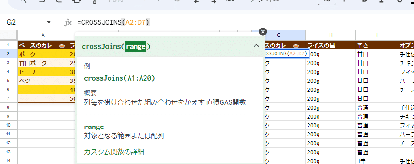Select column I header
This screenshot has width=414, height=164.
(377, 35)
